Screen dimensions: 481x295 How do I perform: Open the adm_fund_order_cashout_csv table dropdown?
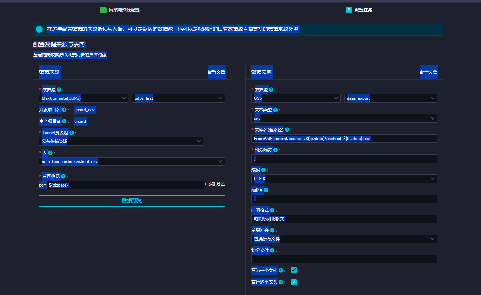(x=132, y=161)
